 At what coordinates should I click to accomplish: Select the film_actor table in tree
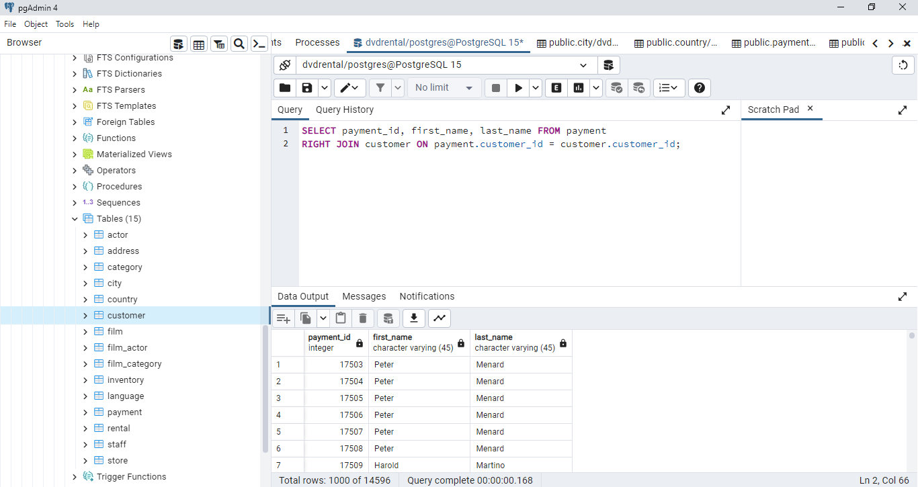point(128,348)
